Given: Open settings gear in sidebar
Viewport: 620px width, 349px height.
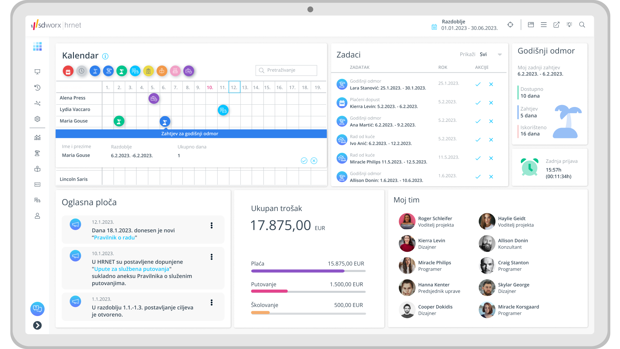Looking at the screenshot, I should (37, 119).
